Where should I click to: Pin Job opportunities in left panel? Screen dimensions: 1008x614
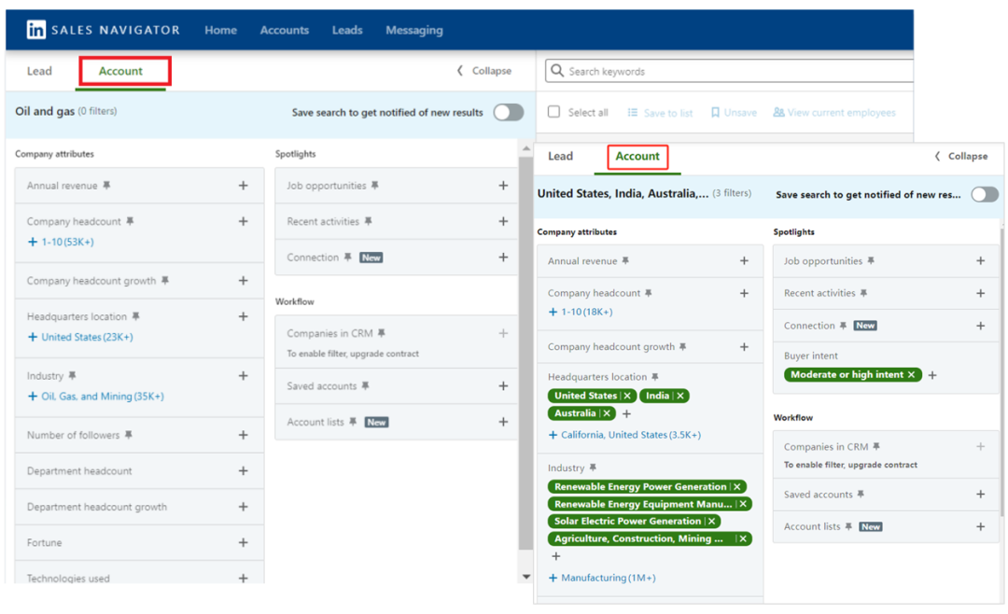pos(375,185)
